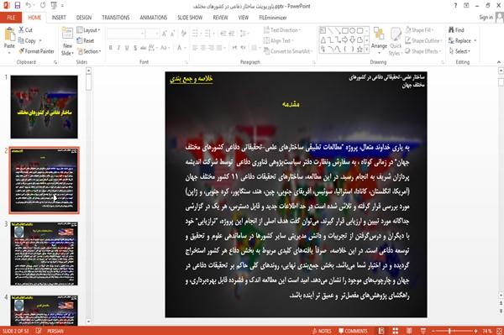Open Shape Effects options
The image size is (504, 335).
(x=423, y=51)
